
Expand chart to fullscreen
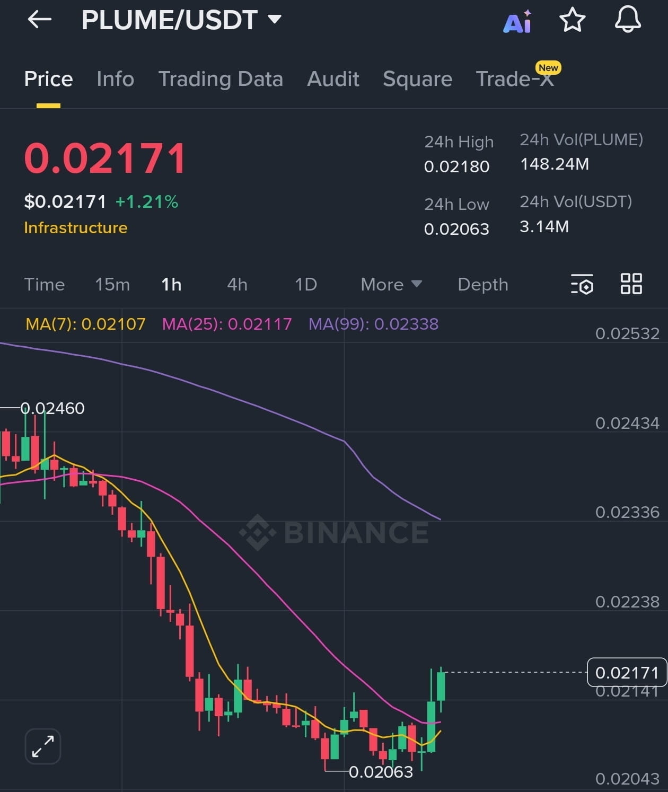tap(43, 746)
